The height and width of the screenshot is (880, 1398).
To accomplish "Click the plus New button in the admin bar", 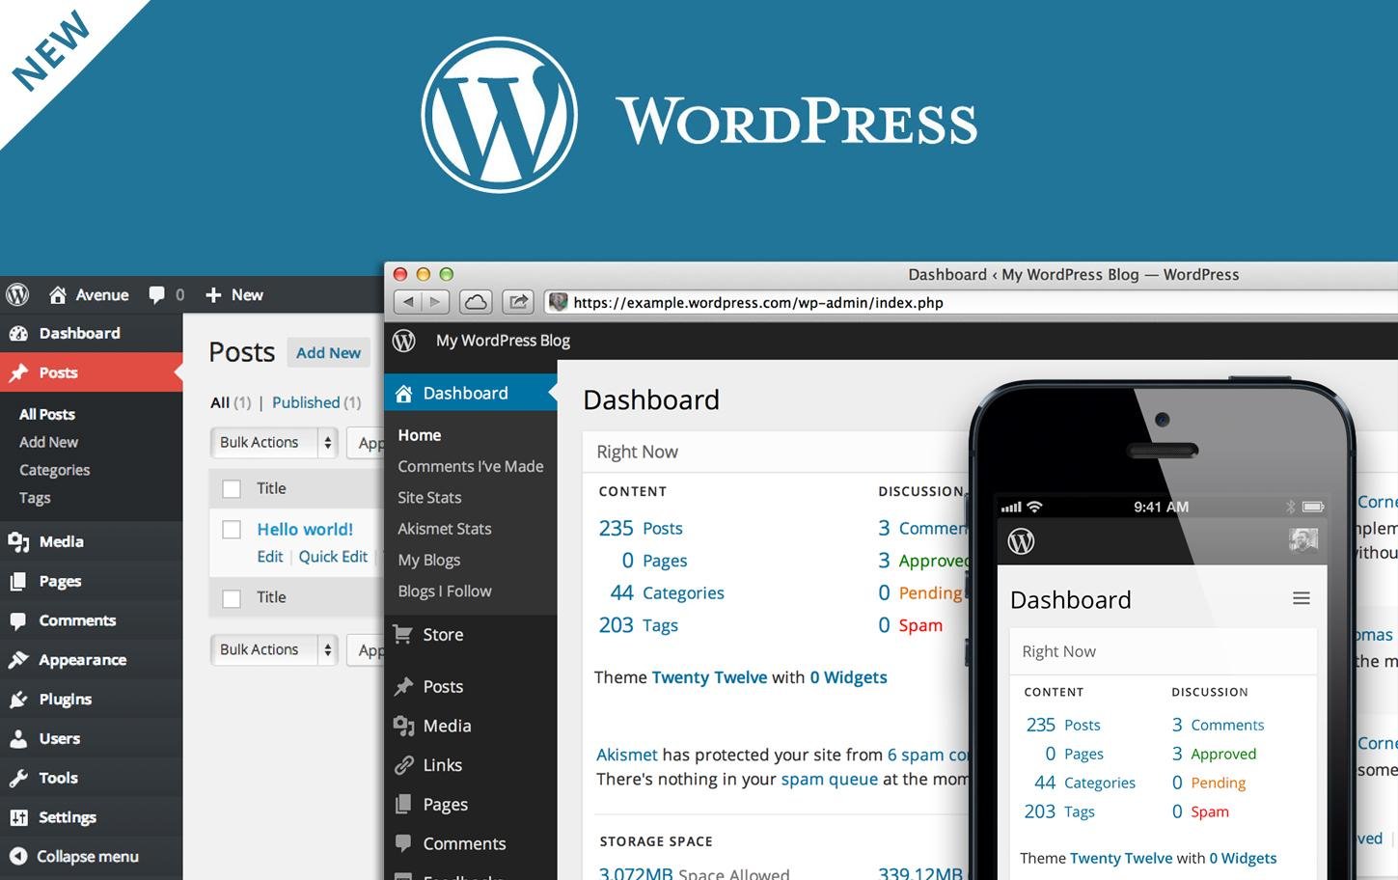I will pos(234,294).
